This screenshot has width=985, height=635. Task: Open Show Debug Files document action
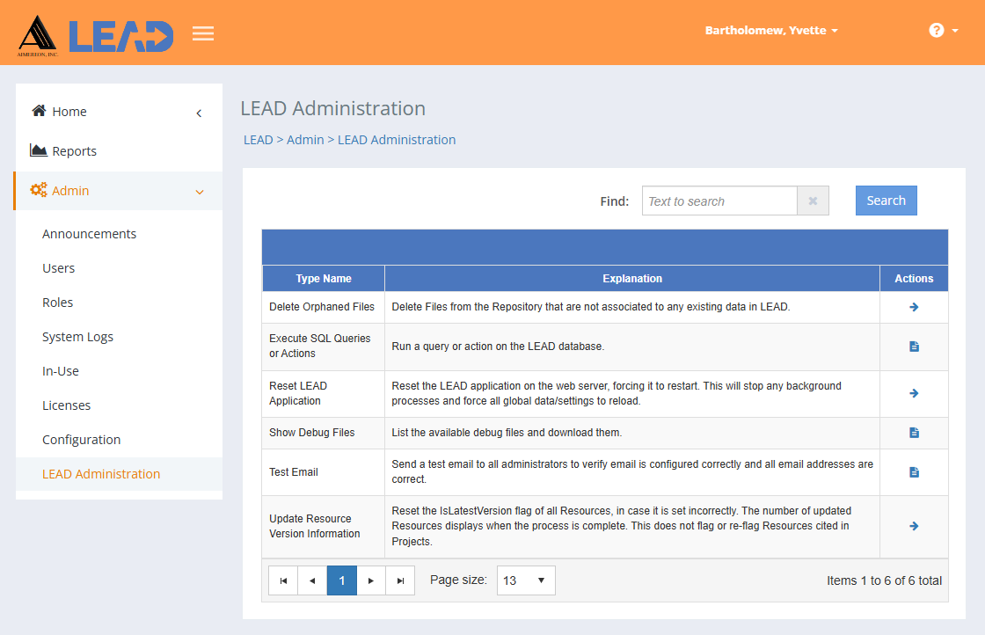pos(914,433)
